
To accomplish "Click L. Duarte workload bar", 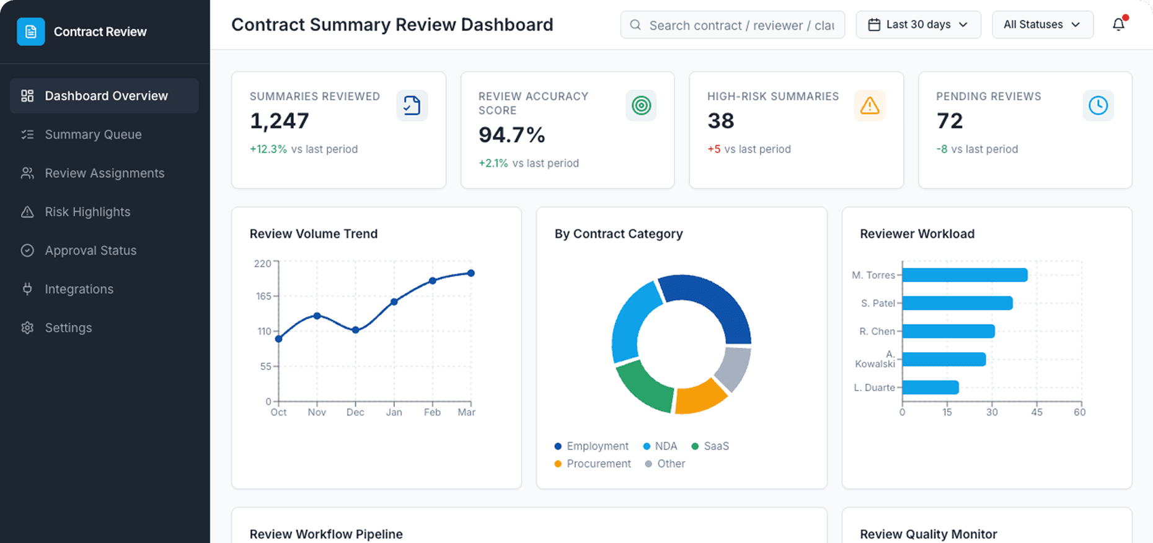I will (x=930, y=387).
